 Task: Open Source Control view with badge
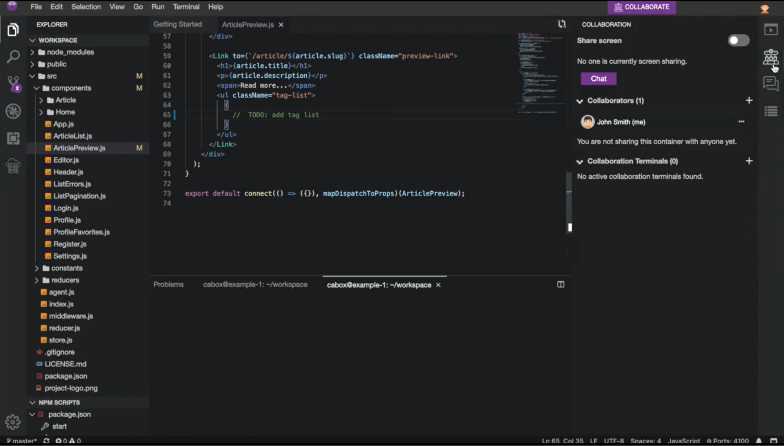pyautogui.click(x=13, y=83)
